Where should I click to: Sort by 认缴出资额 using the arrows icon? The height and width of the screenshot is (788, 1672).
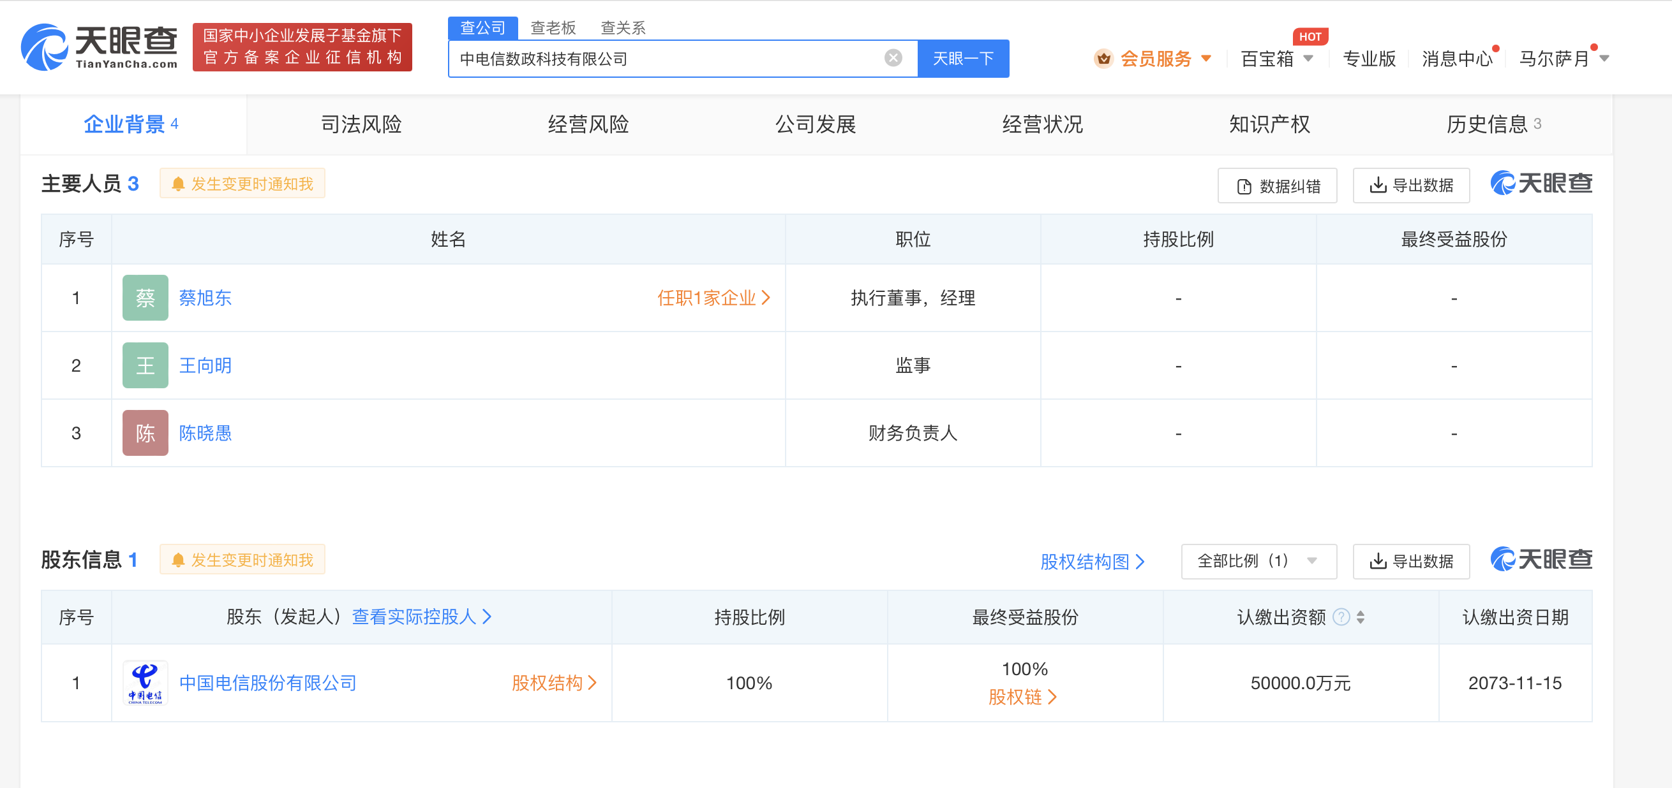pos(1361,617)
